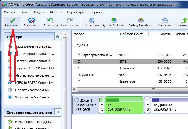Viewport: 188px width, 129px height.
Task: Select Изменение размера/пе... operation
Action: point(34,122)
